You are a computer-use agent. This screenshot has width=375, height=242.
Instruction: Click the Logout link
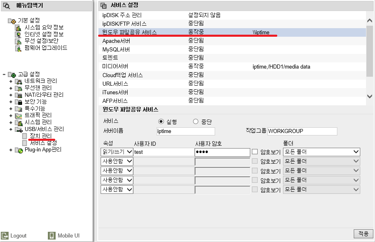(14, 235)
